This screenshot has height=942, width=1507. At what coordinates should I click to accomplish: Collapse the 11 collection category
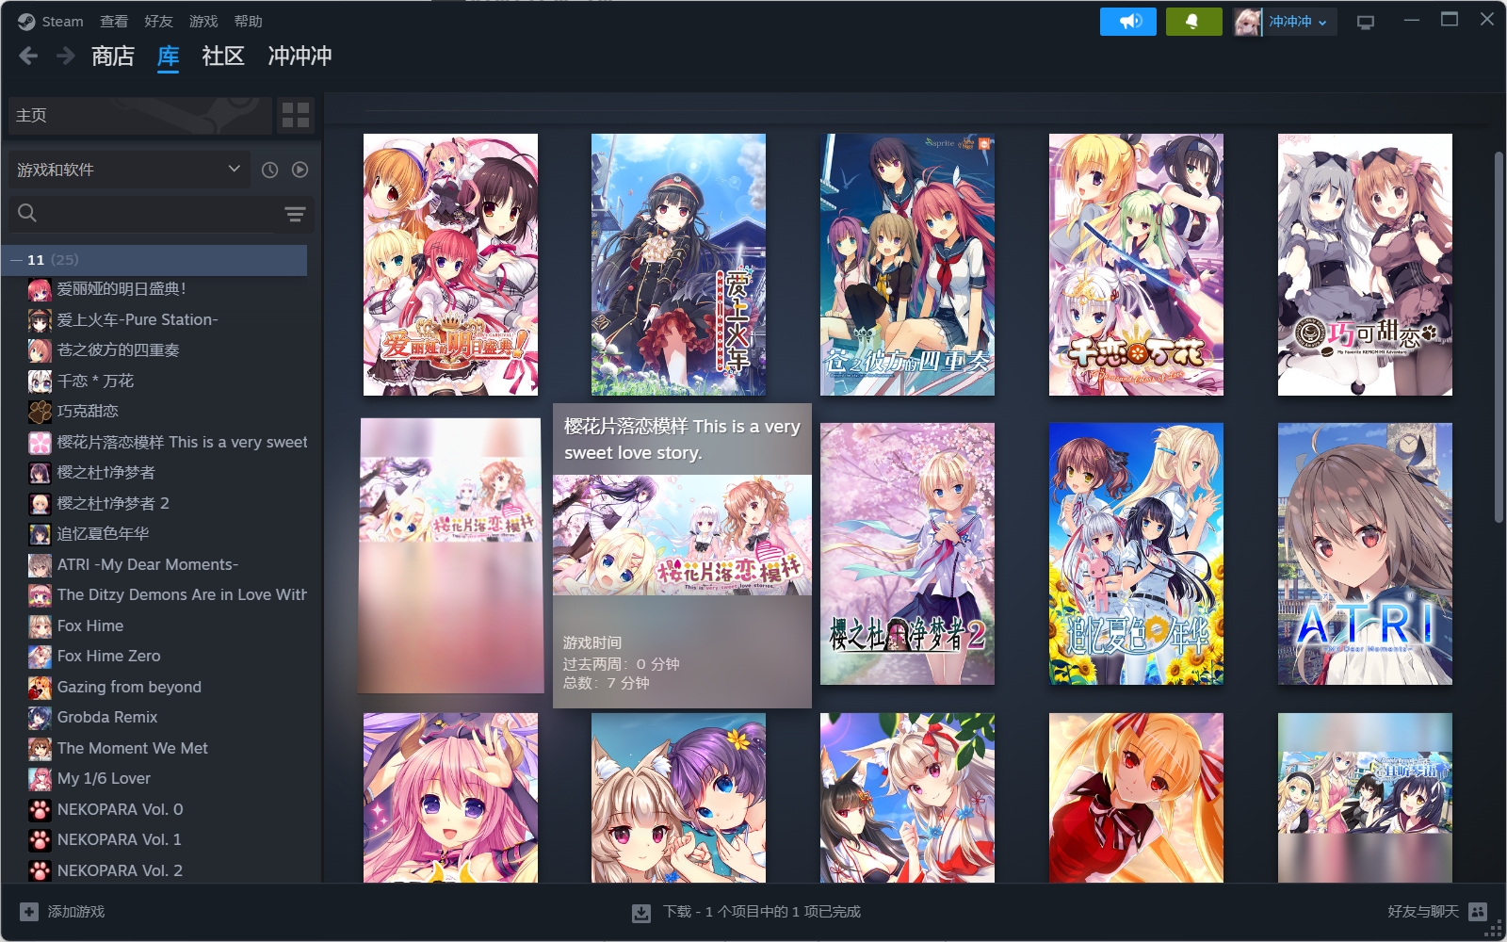[16, 260]
